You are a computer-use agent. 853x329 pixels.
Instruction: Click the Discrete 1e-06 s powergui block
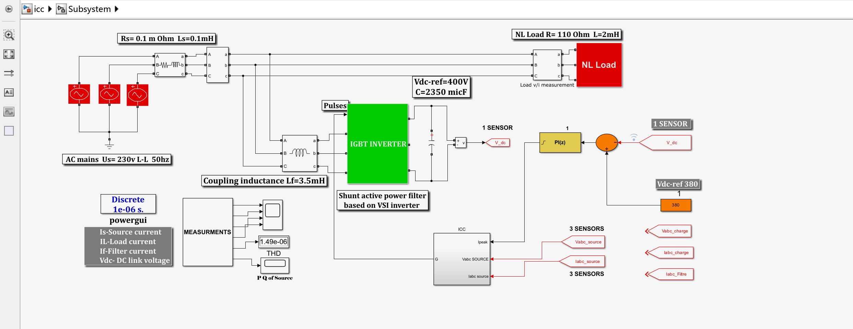128,204
